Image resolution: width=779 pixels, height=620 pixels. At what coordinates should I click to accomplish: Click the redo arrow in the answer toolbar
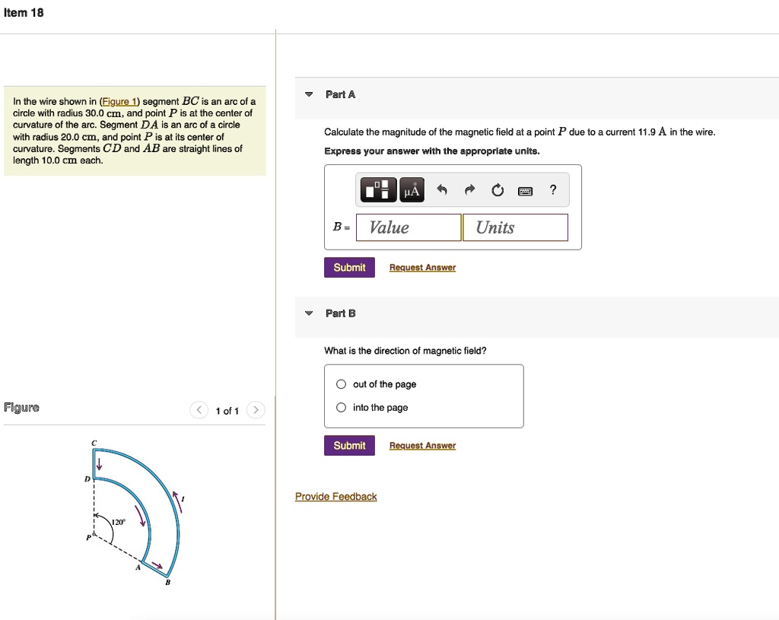point(469,190)
